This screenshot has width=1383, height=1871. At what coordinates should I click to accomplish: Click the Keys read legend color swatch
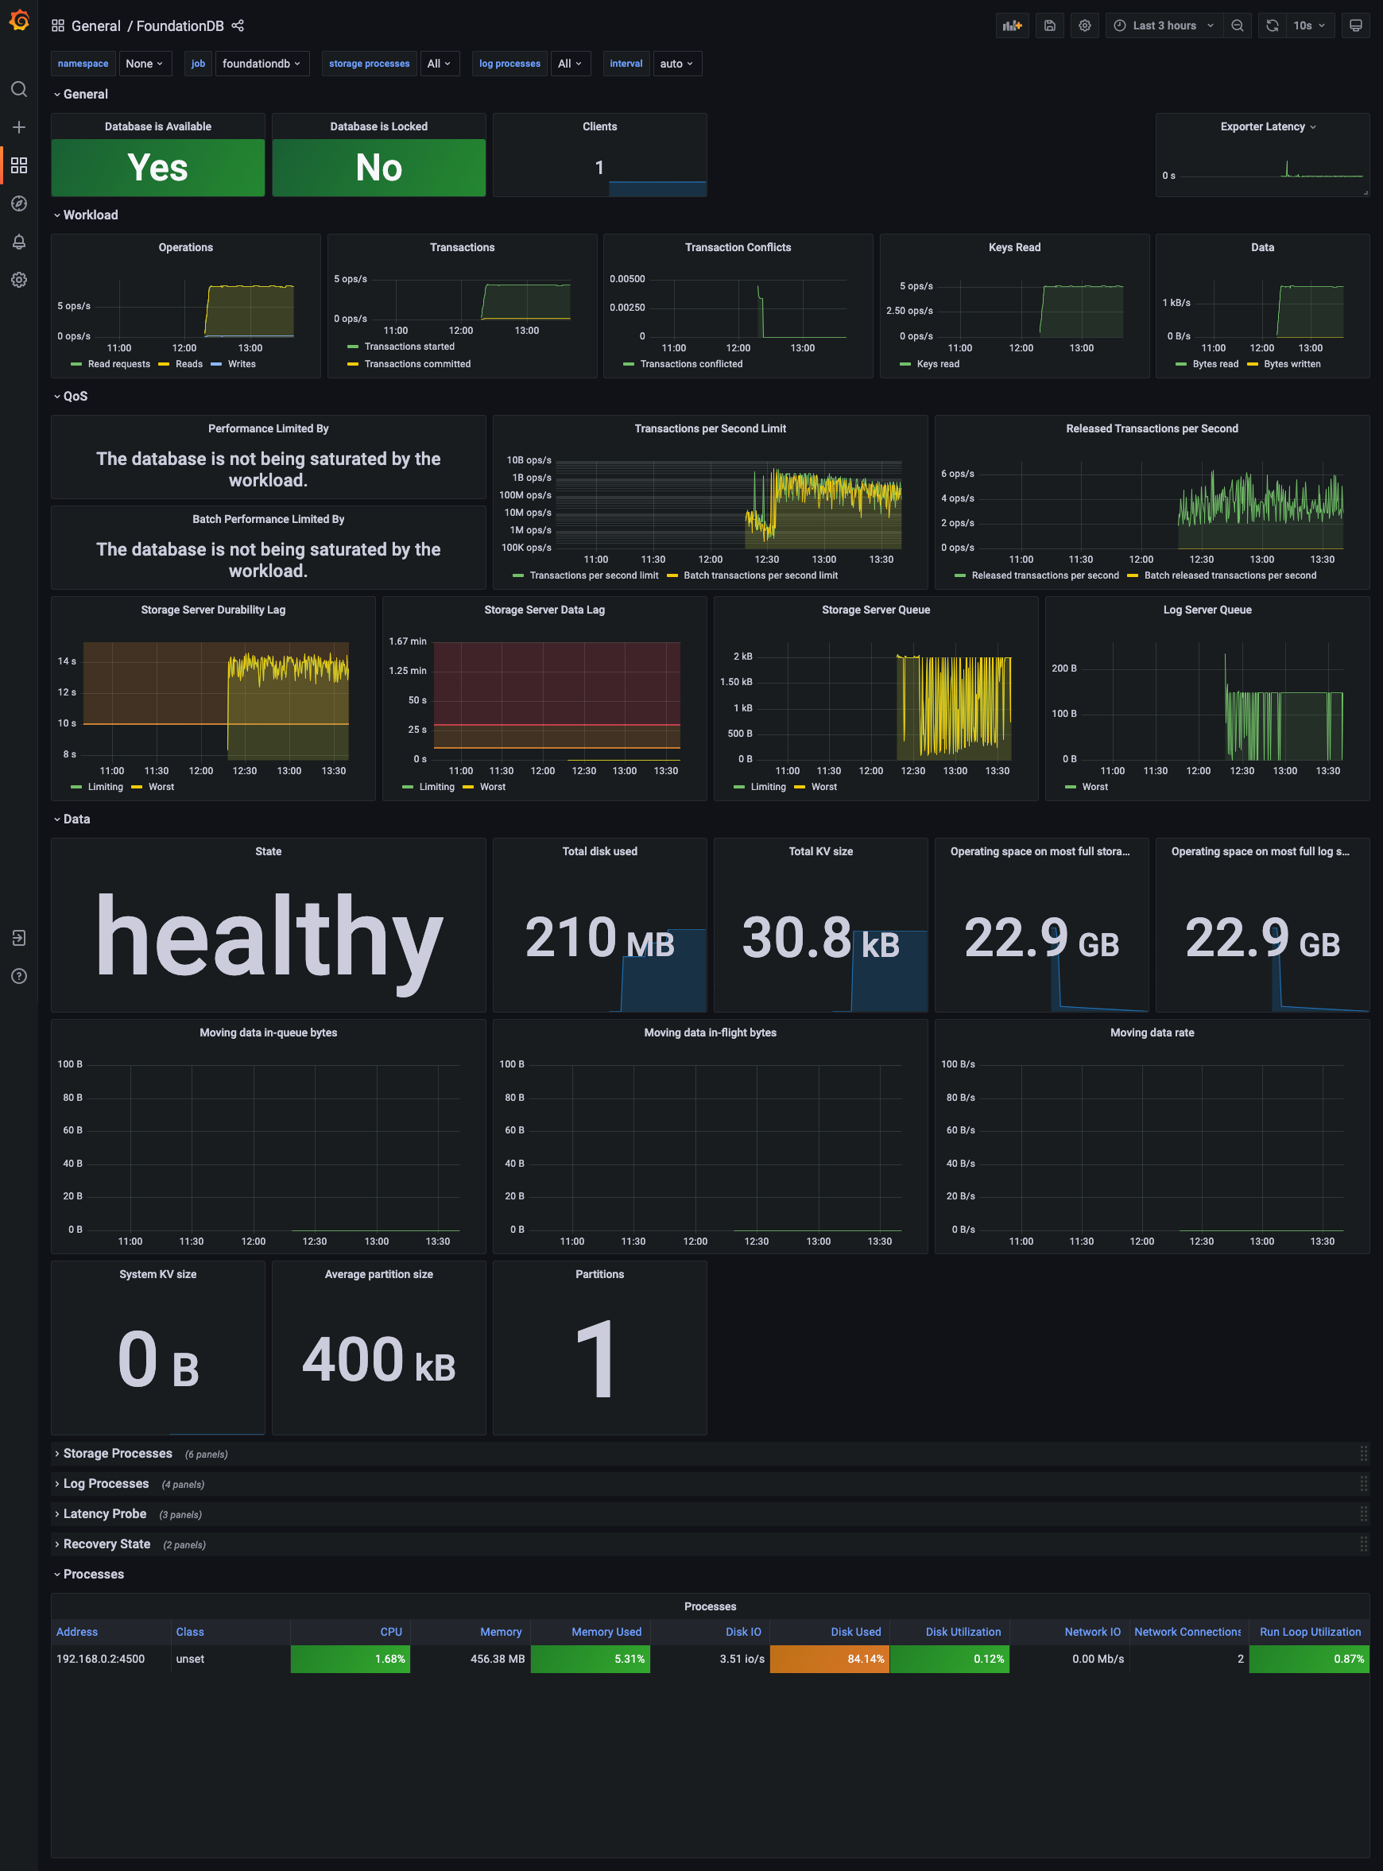pyautogui.click(x=905, y=364)
